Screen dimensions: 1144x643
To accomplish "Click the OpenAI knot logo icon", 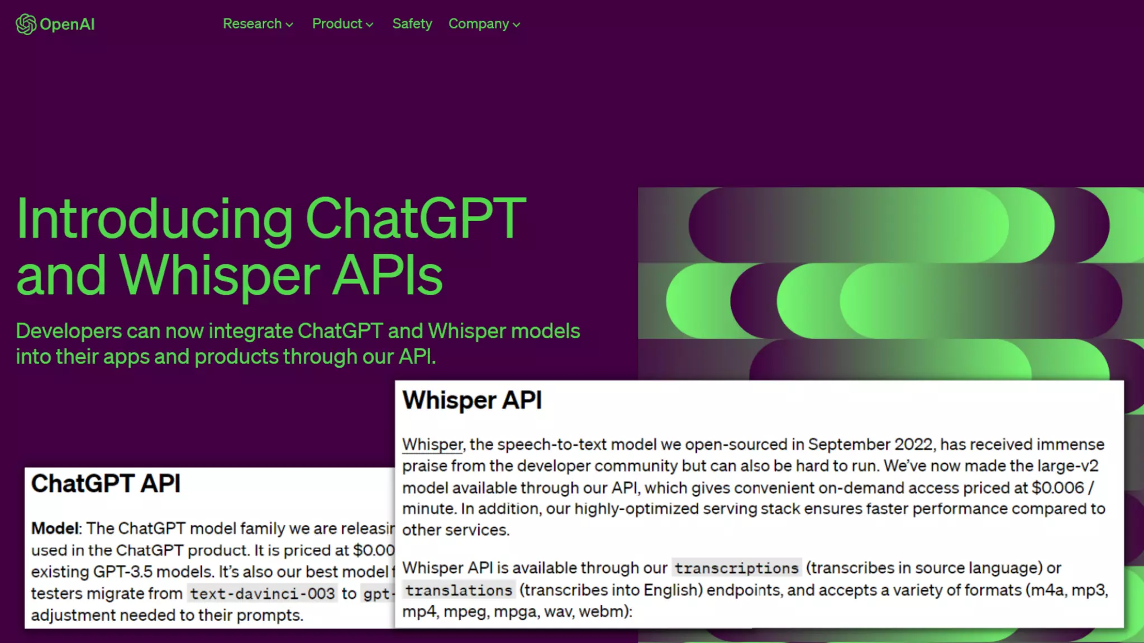I will pos(26,24).
